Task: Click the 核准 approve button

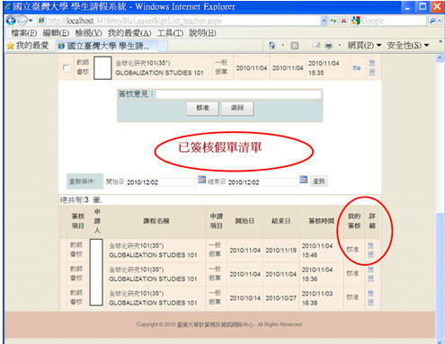Action: [x=202, y=108]
